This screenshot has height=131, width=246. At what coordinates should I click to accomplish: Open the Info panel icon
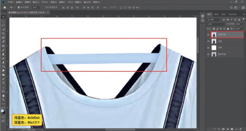click(203, 21)
